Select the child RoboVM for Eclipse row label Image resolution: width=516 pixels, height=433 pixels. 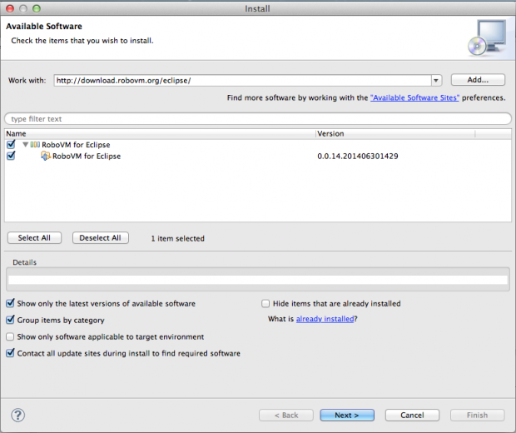[x=87, y=156]
